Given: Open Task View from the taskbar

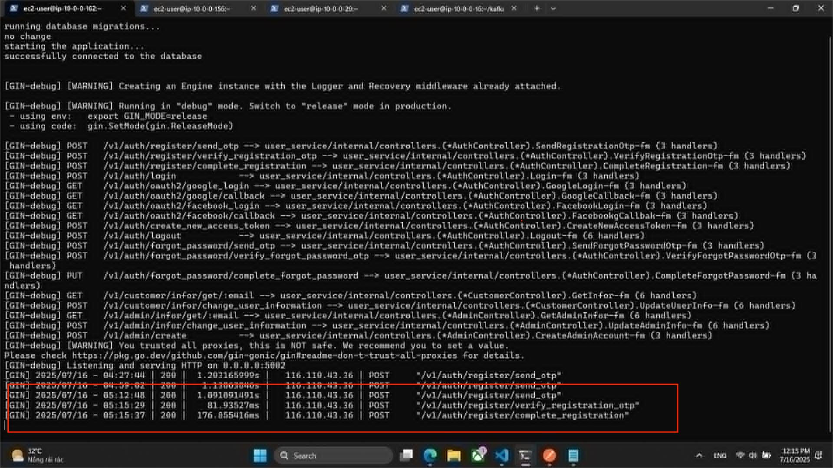Looking at the screenshot, I should [x=406, y=455].
